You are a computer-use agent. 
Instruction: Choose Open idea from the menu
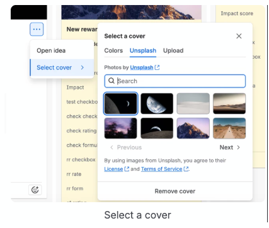point(51,50)
